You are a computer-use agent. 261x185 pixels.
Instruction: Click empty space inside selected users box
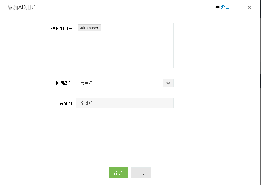pos(124,50)
